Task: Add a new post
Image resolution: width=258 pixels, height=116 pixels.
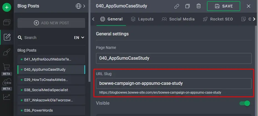Action: coord(51,23)
